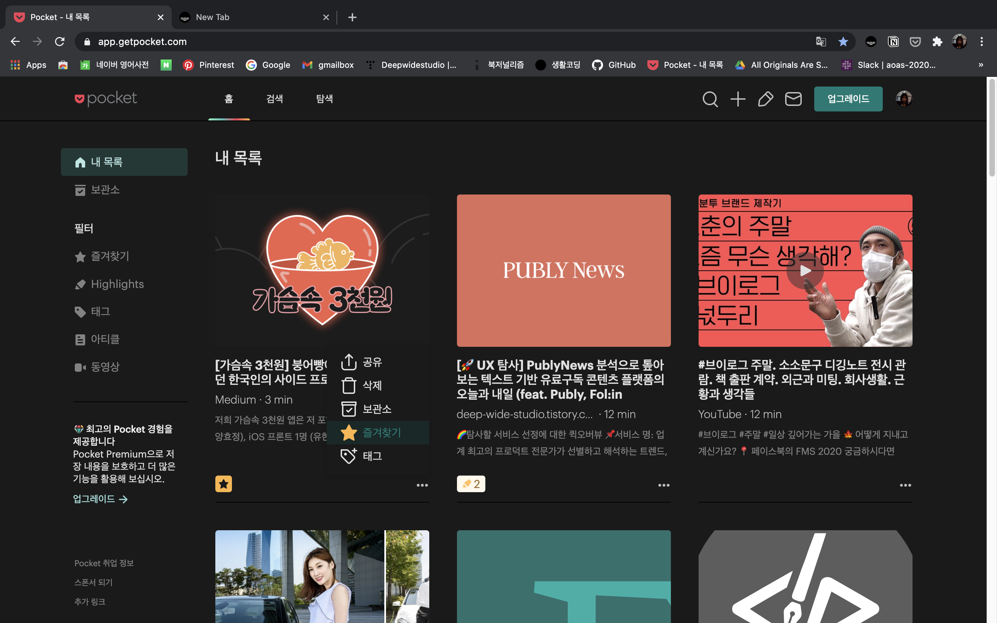The width and height of the screenshot is (997, 623).
Task: Open the PUBLY News thumbnail
Action: point(564,270)
